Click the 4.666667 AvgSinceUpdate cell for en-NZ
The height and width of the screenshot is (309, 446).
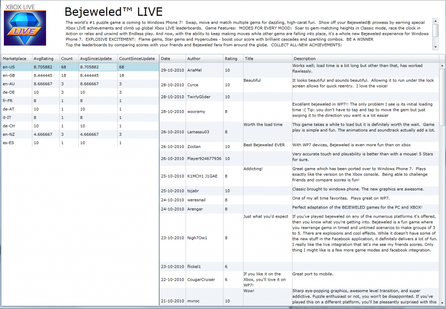[98, 134]
